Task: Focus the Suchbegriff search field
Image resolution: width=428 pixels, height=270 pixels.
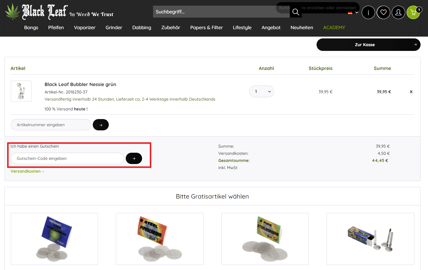Action: (x=221, y=12)
